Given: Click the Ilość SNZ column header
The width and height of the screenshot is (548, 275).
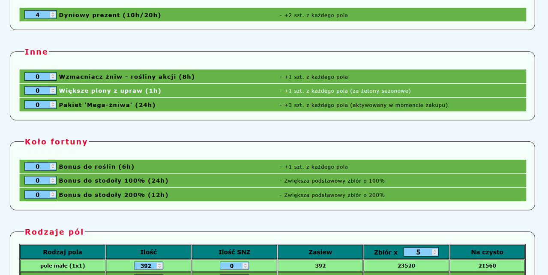Looking at the screenshot, I should pyautogui.click(x=234, y=252).
